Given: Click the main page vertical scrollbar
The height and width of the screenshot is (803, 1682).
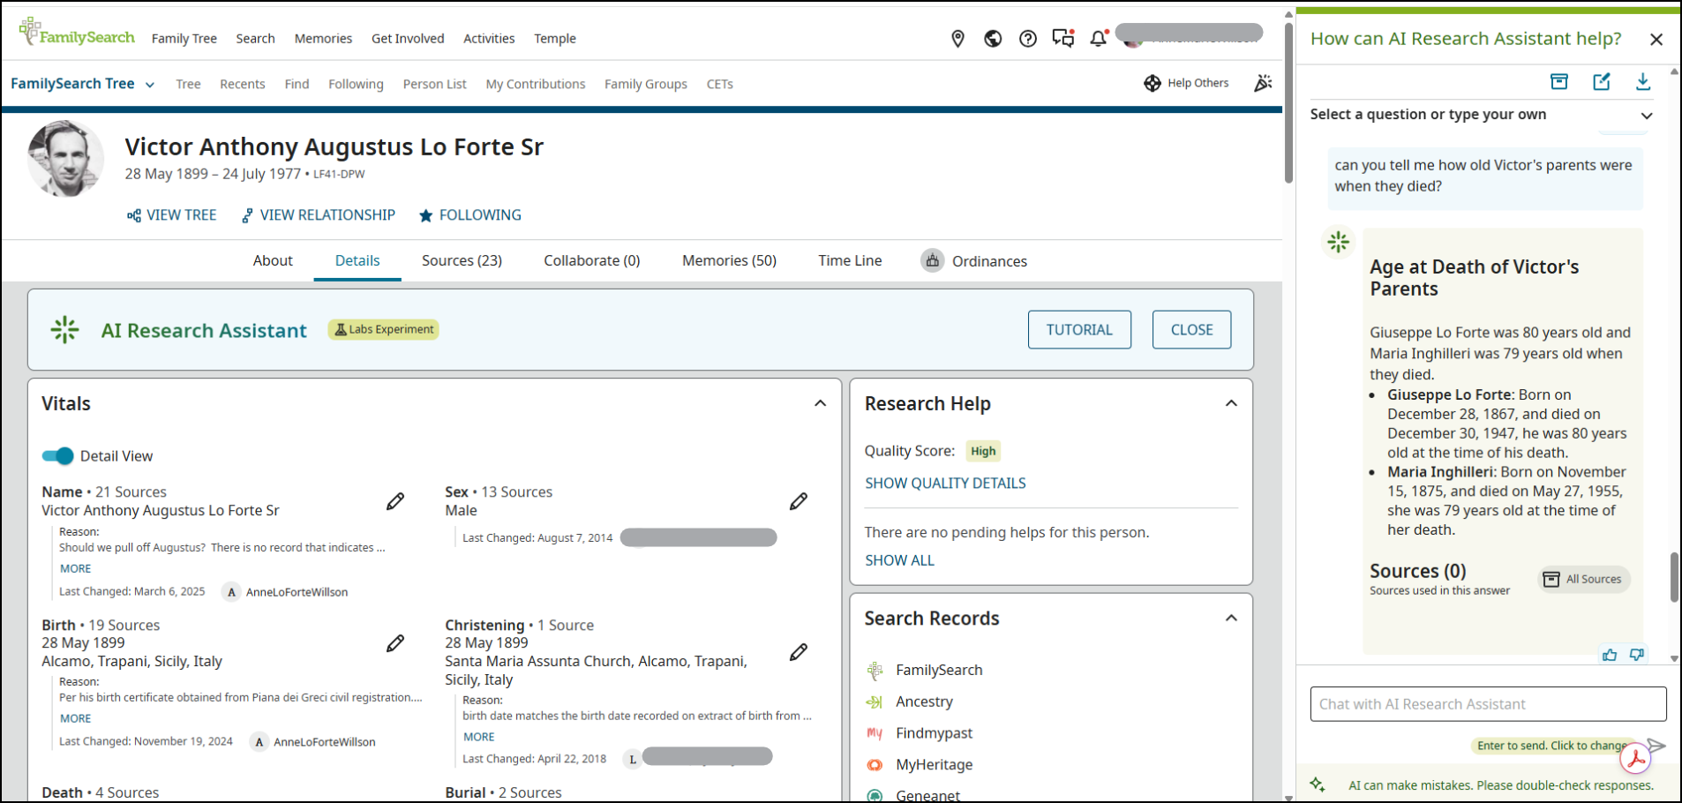Looking at the screenshot, I should pos(1289,101).
